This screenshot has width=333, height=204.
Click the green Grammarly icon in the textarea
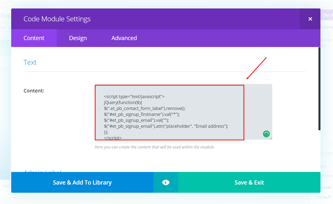266,134
